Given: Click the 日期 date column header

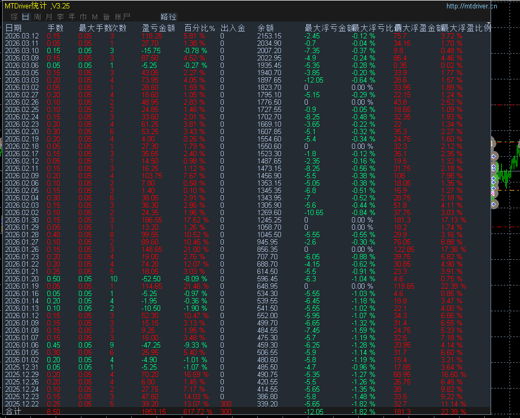Looking at the screenshot, I should pos(14,28).
